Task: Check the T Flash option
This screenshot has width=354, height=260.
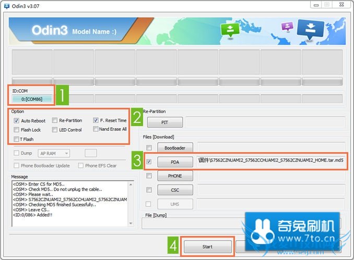Action: [x=16, y=139]
